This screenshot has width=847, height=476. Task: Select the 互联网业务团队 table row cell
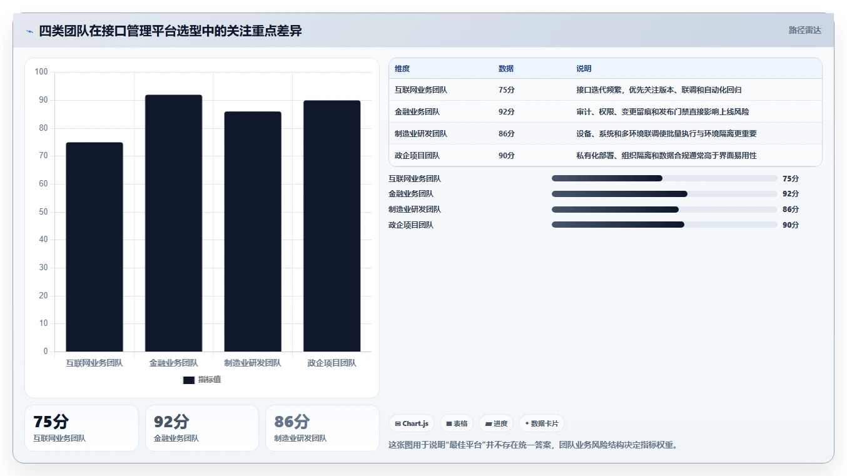421,90
